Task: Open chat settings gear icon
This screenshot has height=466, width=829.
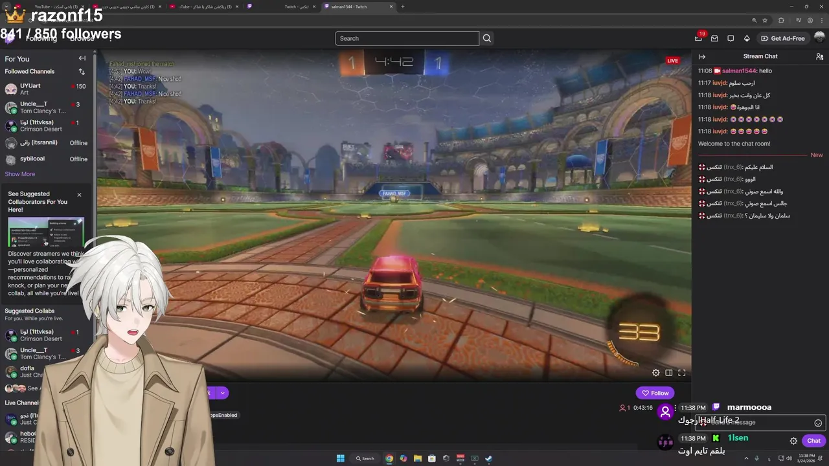Action: (793, 441)
